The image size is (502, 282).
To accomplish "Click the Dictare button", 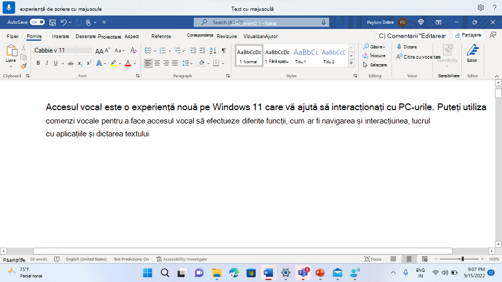I will [x=407, y=47].
